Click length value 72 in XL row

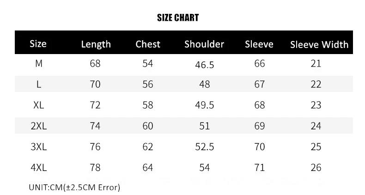pos(95,105)
